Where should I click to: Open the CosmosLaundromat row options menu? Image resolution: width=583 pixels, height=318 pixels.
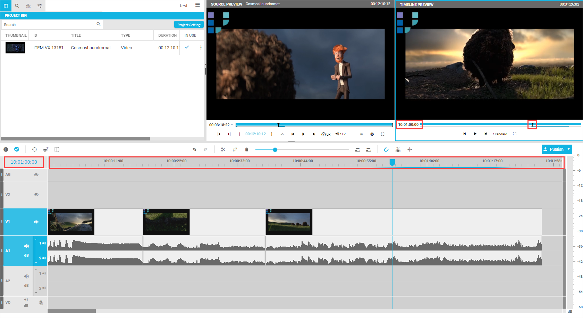(201, 48)
